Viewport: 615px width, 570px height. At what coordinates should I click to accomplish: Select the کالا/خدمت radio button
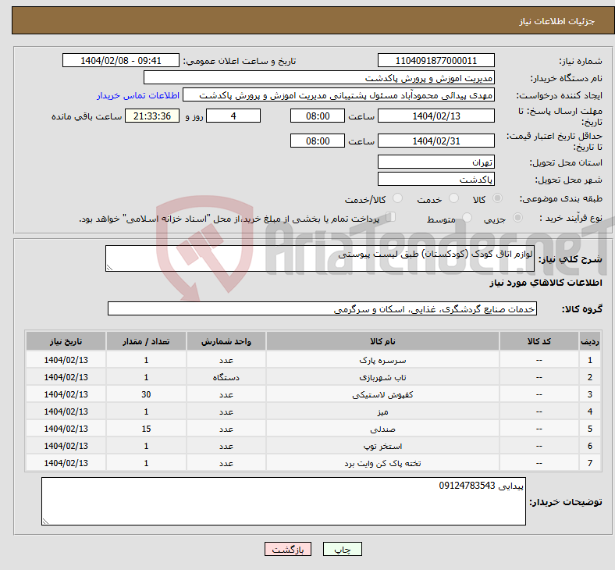pos(397,198)
